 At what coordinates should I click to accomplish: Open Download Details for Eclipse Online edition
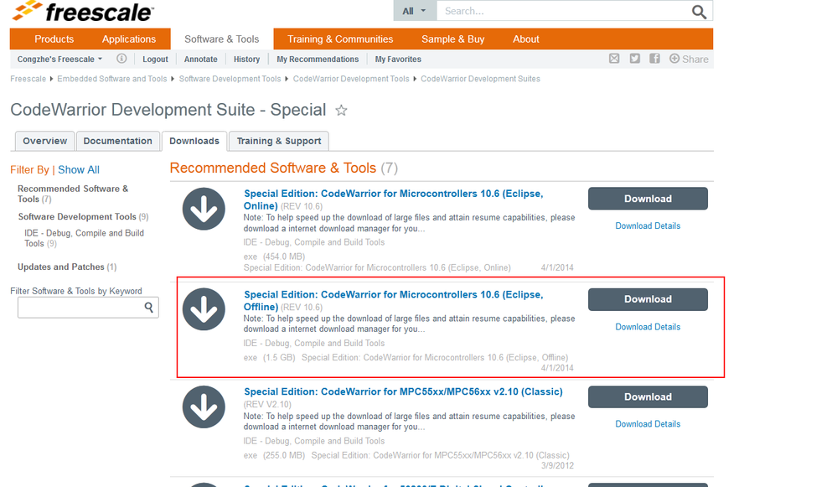pos(648,226)
